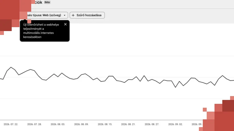Click the plus icon beside Szűrő hozzáadása
Screen dimensions: 234x131
coord(73,15)
